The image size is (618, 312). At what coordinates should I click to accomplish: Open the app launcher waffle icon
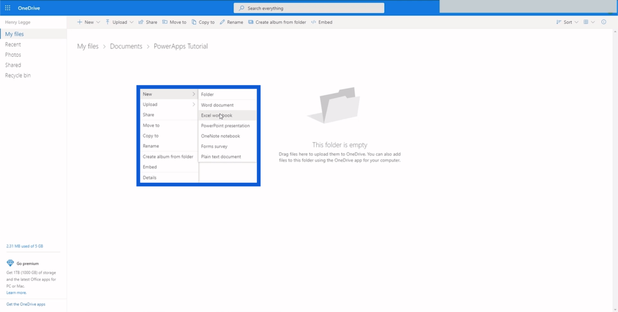click(x=7, y=8)
